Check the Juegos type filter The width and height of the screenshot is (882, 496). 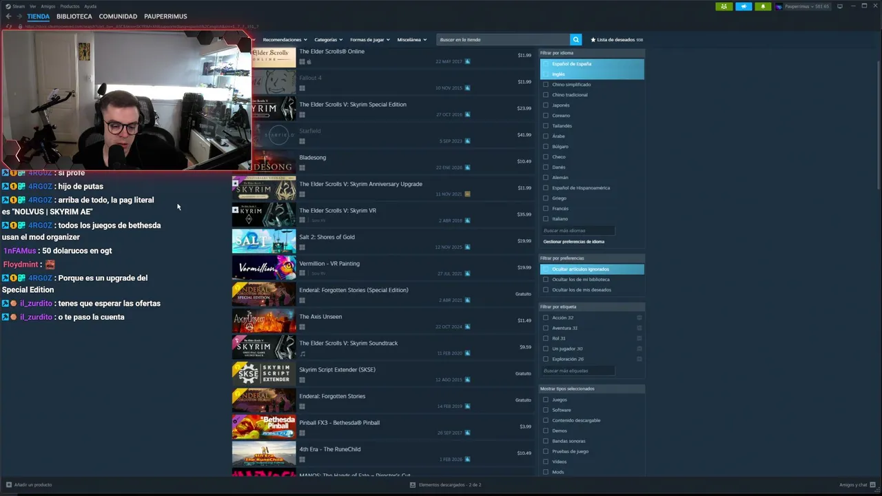point(546,400)
